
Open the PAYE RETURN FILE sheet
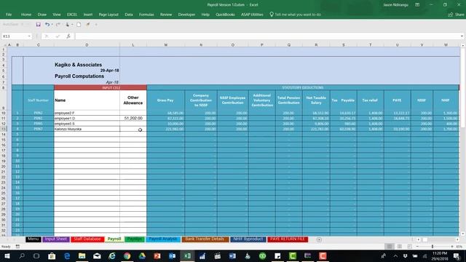(288, 239)
